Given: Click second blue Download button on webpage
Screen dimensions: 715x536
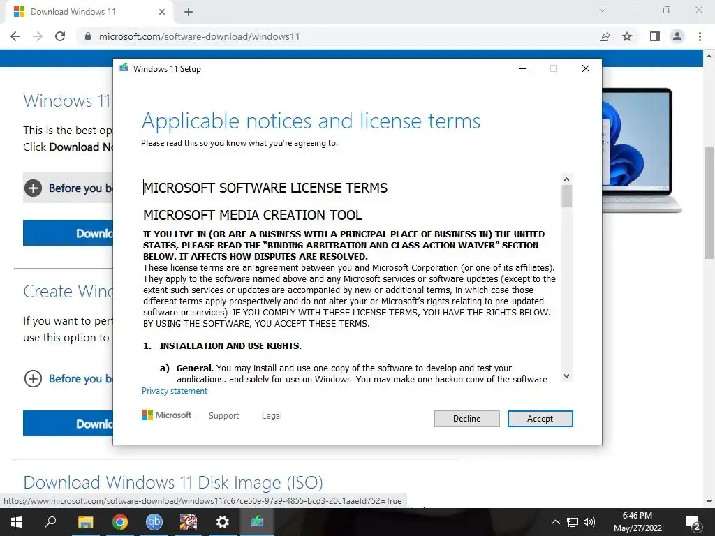Looking at the screenshot, I should point(68,424).
